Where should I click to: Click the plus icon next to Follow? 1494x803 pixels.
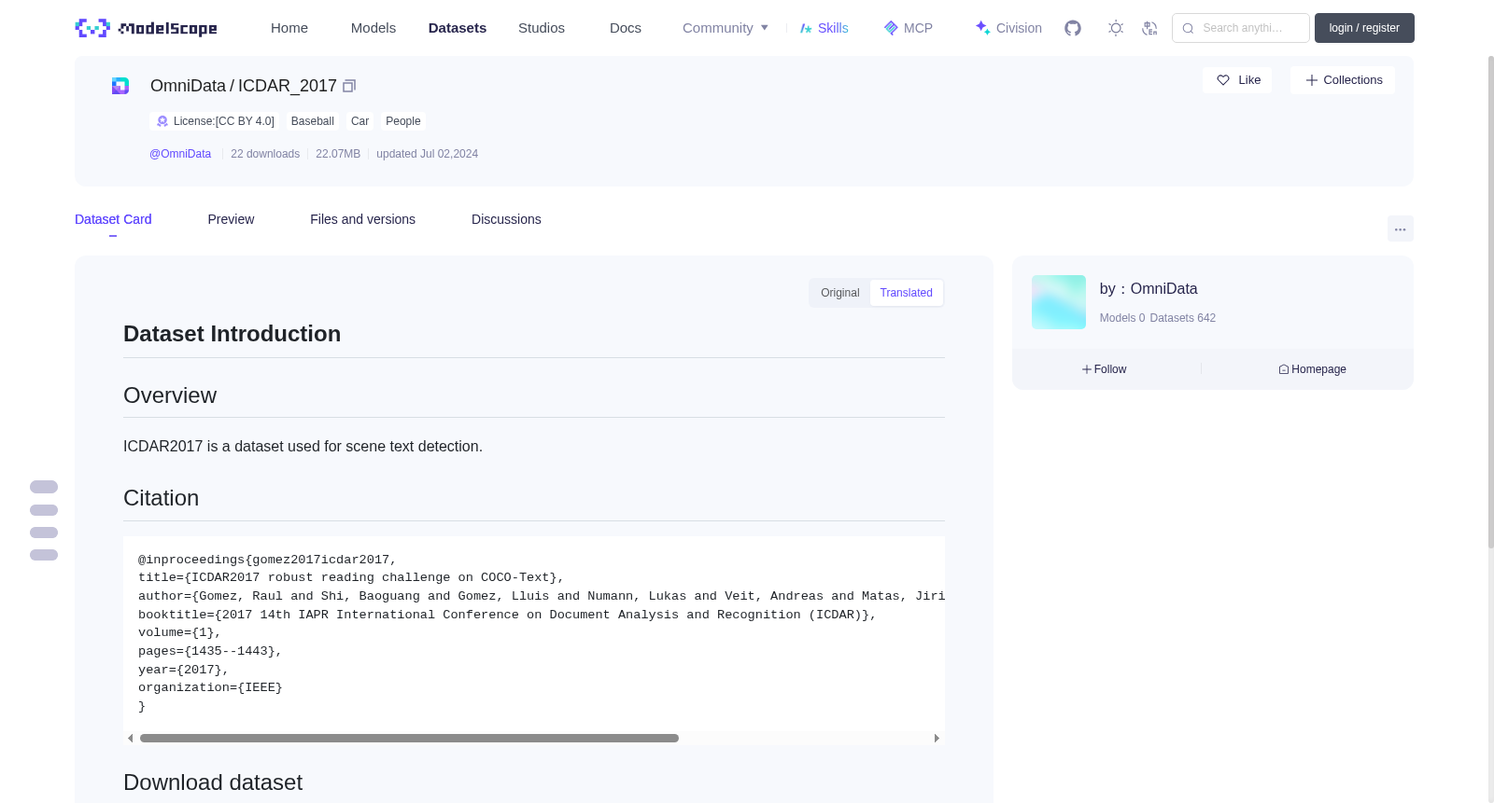click(x=1087, y=369)
